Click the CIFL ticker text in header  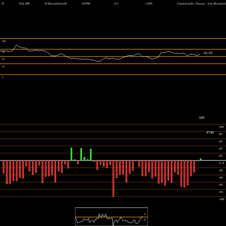[x=150, y=4]
